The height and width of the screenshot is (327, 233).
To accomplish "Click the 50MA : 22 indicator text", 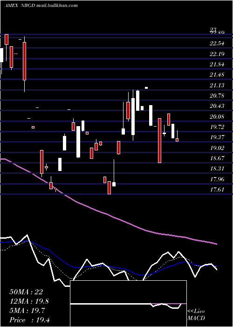I will pos(26,292).
